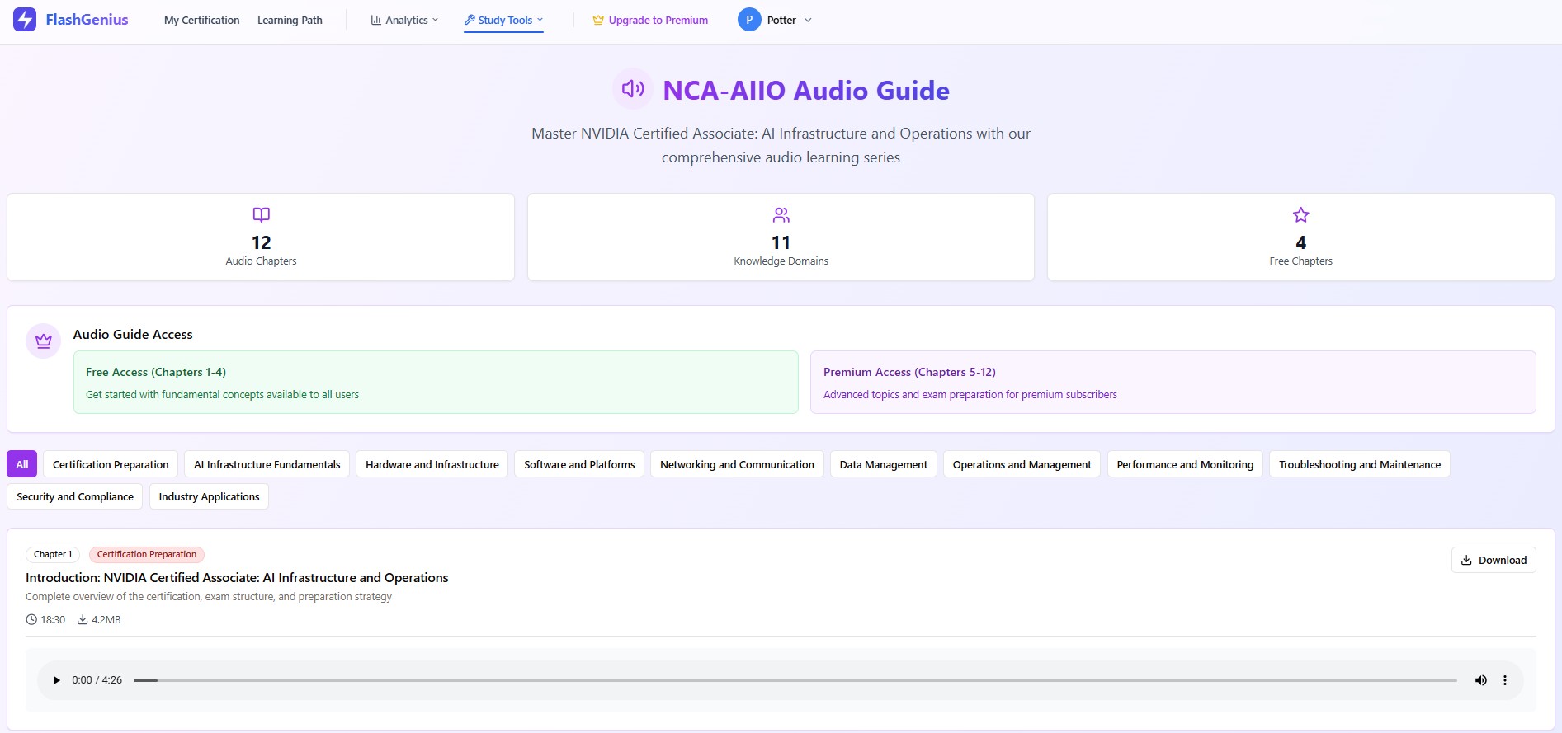Viewport: 1562px width, 733px height.
Task: Select the Premium Access Chapters 5-12 panel
Action: point(1173,383)
